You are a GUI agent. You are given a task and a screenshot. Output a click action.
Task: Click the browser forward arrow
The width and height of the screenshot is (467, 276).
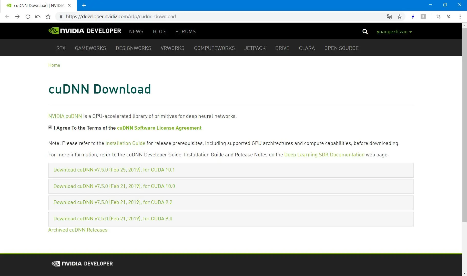click(x=17, y=17)
